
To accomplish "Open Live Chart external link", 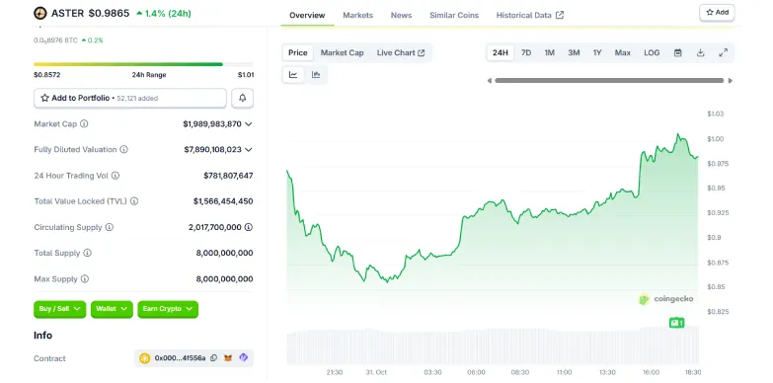I will pyautogui.click(x=401, y=52).
